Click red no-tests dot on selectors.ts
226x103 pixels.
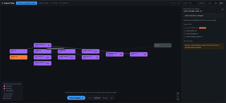97,57
